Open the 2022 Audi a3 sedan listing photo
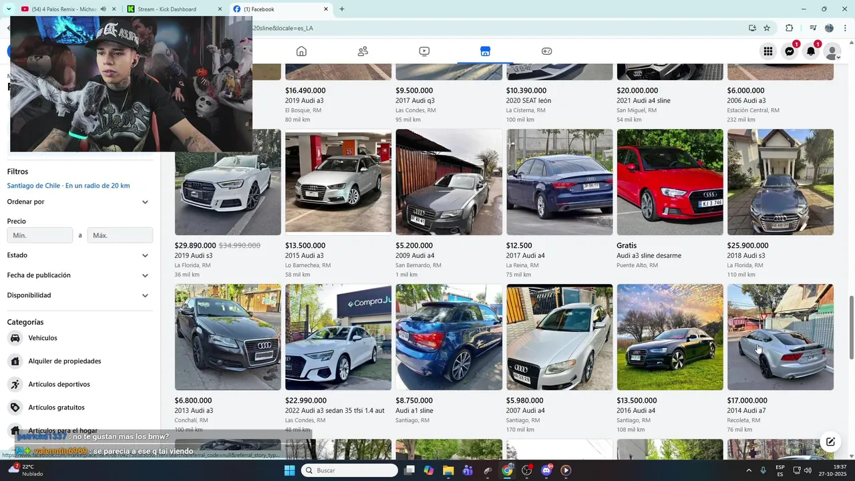This screenshot has width=855, height=481. [338, 337]
